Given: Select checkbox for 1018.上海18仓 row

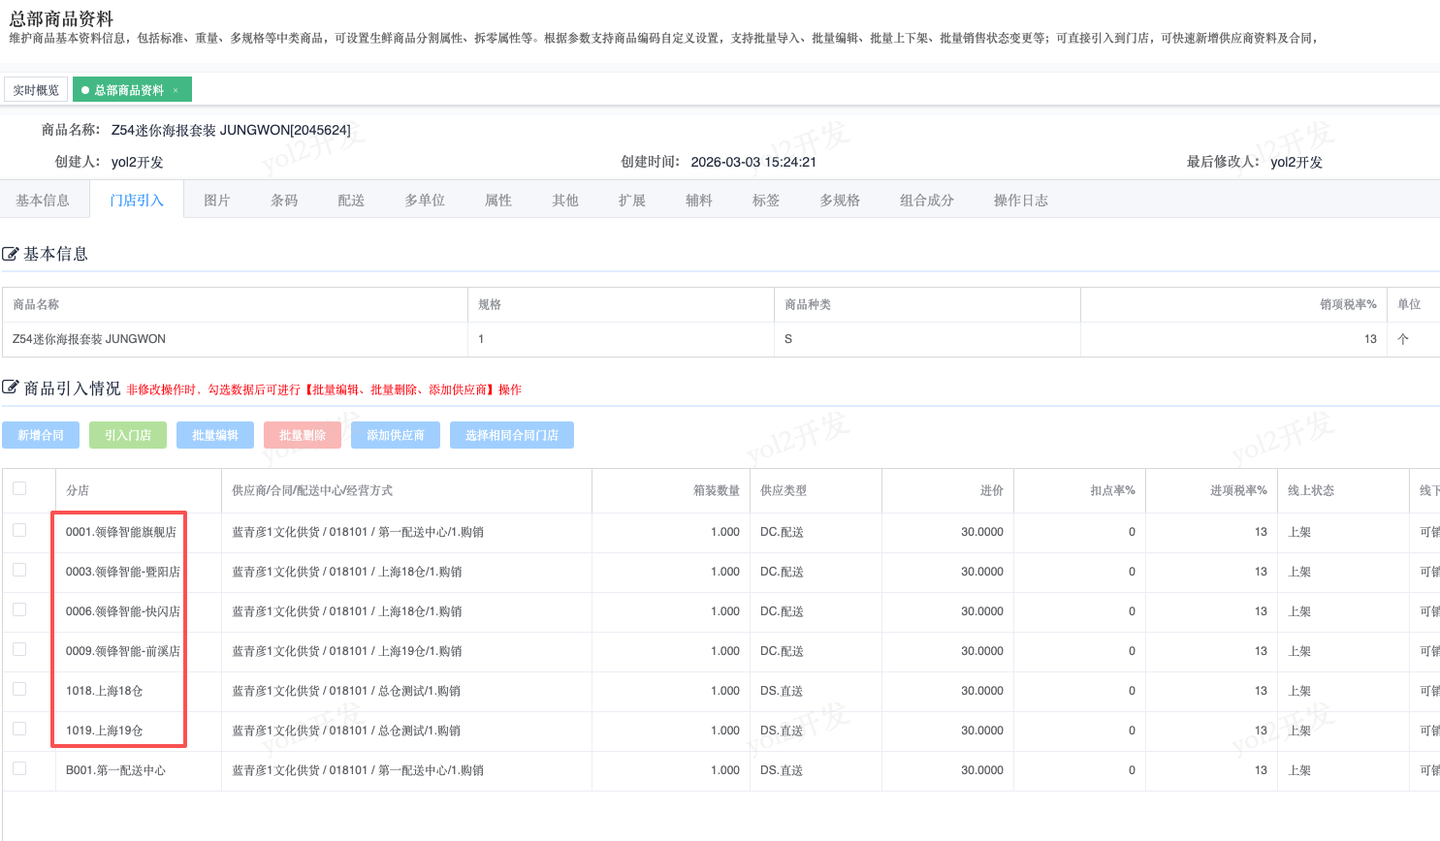Looking at the screenshot, I should coord(19,690).
